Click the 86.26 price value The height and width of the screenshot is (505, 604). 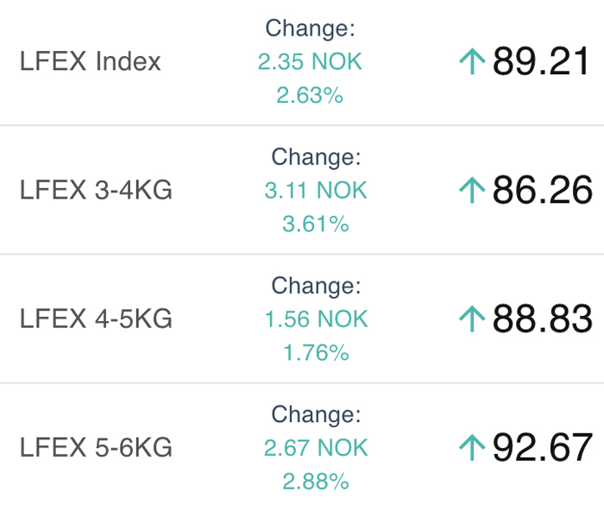pos(543,190)
